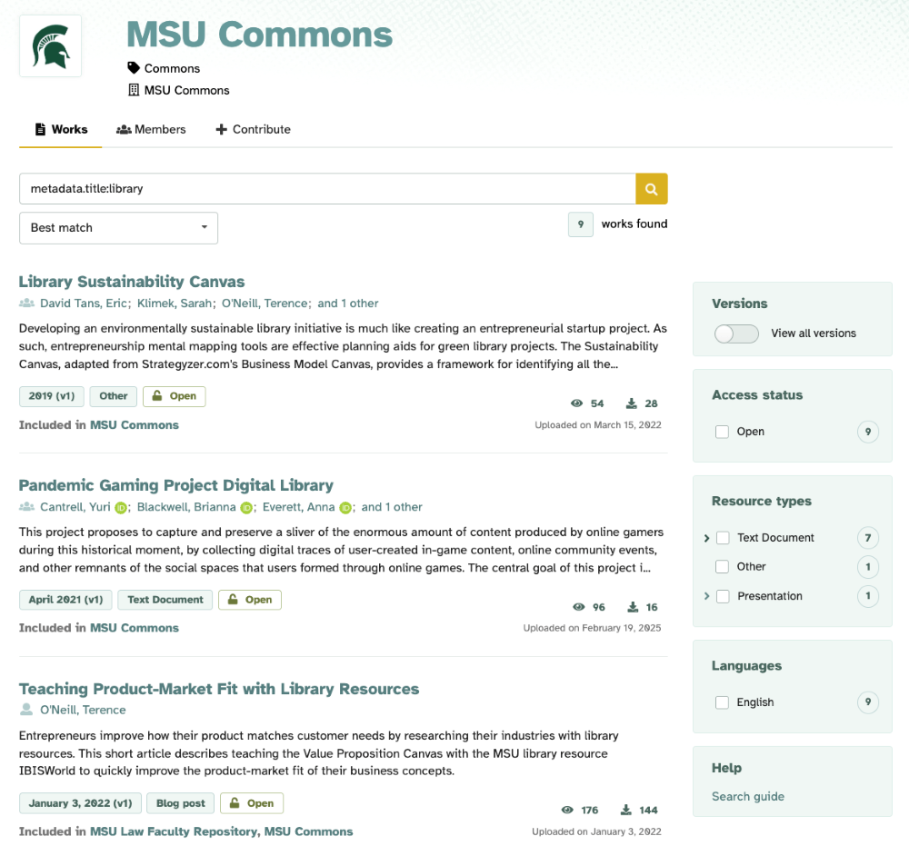
Task: Open the Search guide link
Action: click(x=747, y=796)
